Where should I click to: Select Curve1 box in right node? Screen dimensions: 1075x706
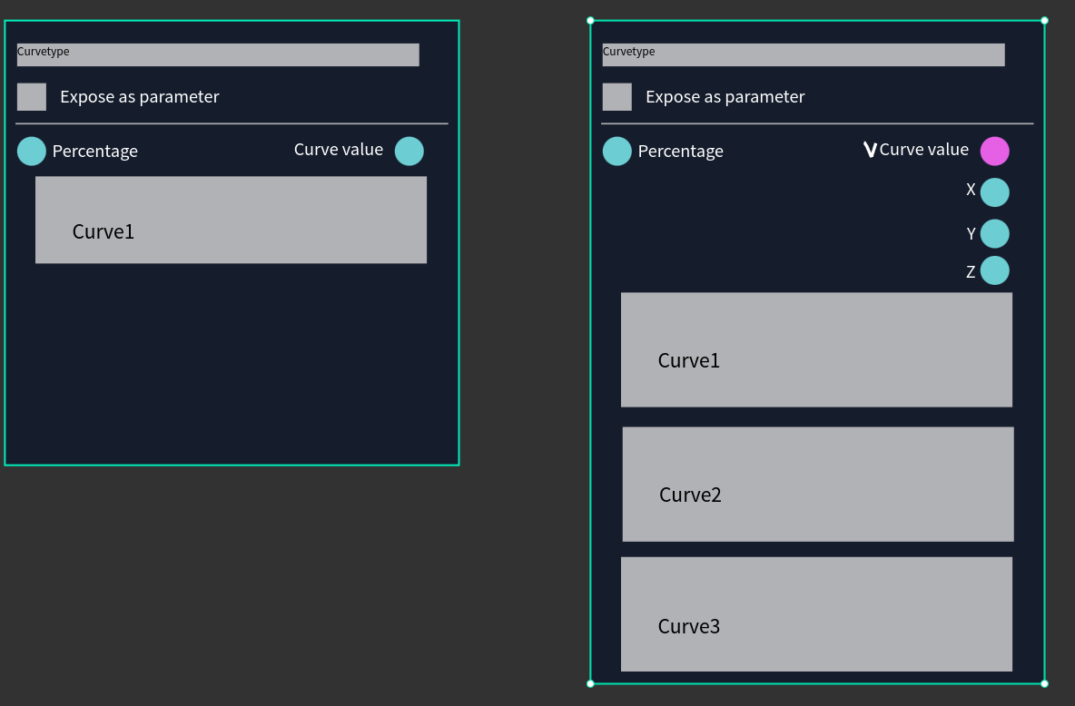(816, 349)
